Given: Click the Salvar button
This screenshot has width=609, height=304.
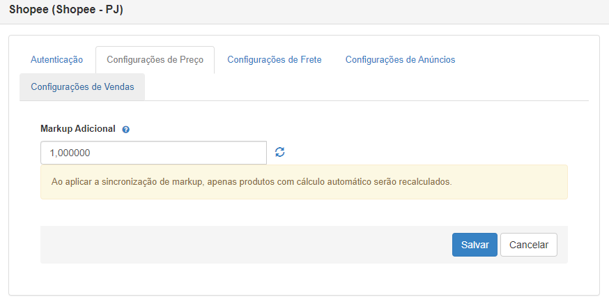Looking at the screenshot, I should [x=475, y=245].
